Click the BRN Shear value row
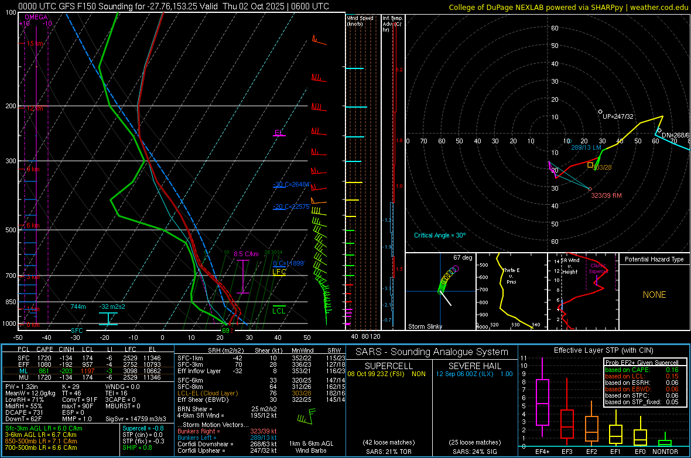The width and height of the screenshot is (691, 458). click(x=227, y=409)
